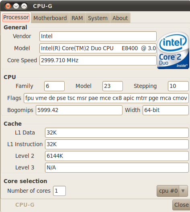The height and width of the screenshot is (212, 190).
Task: Minimize the CPU-G window
Action: tap(16, 6)
